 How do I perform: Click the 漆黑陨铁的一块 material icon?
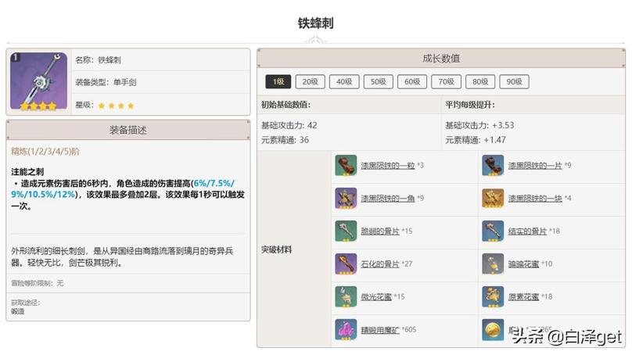click(493, 199)
